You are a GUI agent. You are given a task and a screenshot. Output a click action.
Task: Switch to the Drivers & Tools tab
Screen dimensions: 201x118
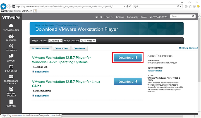click(x=61, y=49)
